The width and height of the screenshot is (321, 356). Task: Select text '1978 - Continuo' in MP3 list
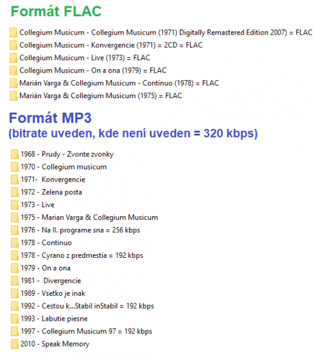pos(46,242)
